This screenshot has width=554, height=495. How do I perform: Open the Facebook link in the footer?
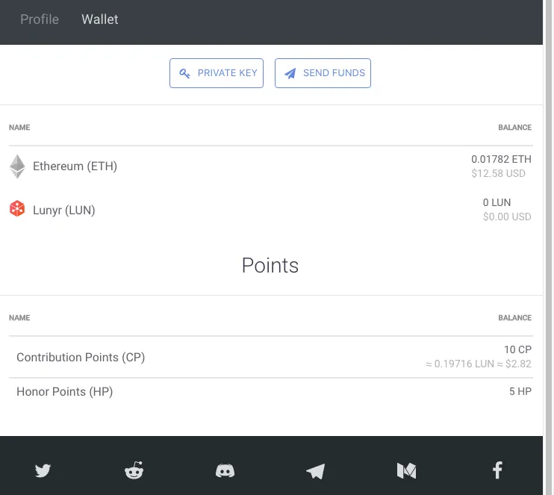click(497, 470)
